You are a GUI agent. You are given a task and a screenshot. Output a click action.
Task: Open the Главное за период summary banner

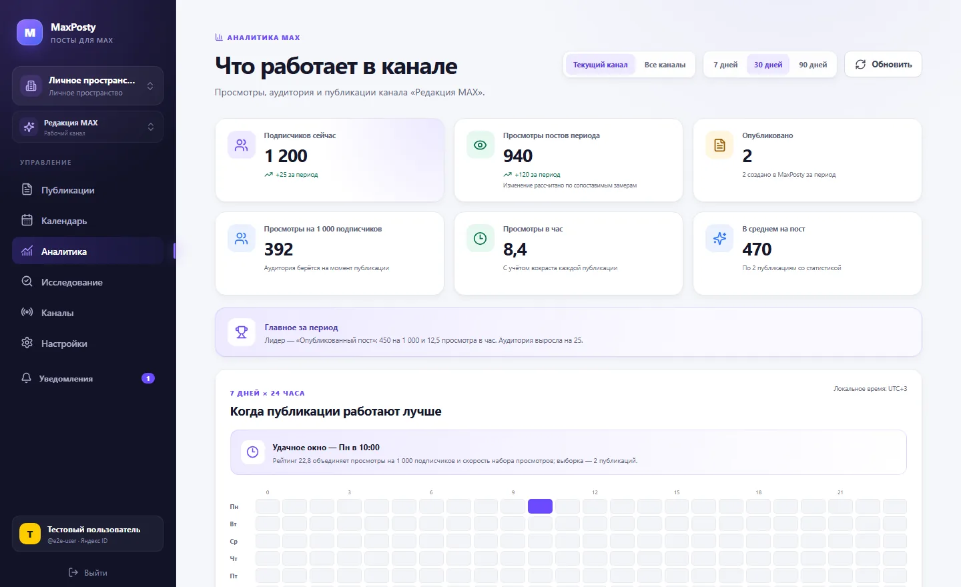pos(568,332)
